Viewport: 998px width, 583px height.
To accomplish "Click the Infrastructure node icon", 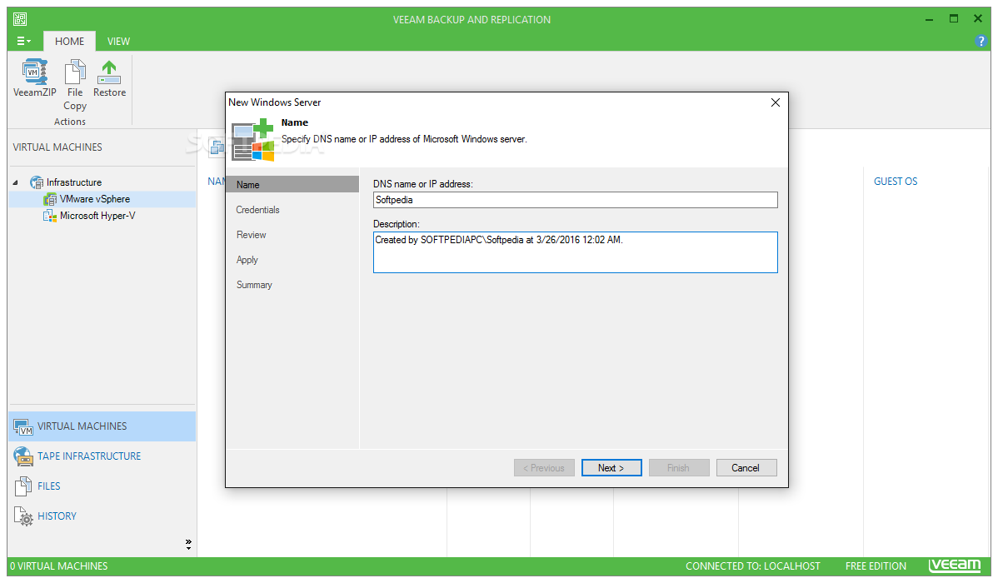I will coord(37,182).
